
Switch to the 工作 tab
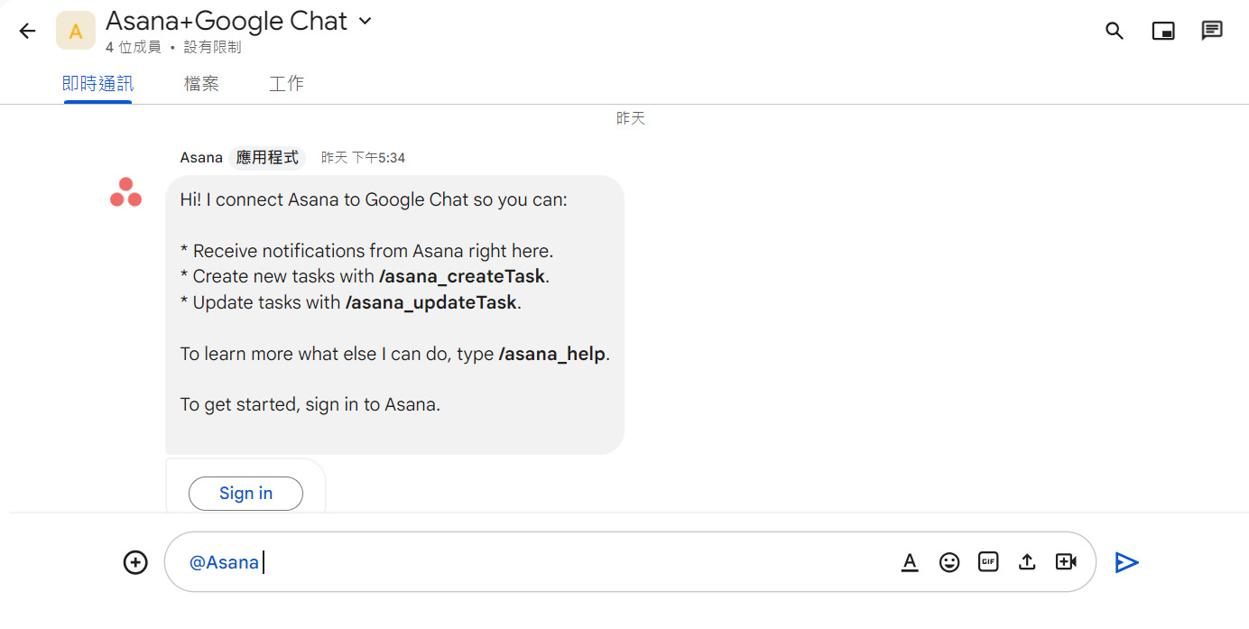[x=286, y=84]
